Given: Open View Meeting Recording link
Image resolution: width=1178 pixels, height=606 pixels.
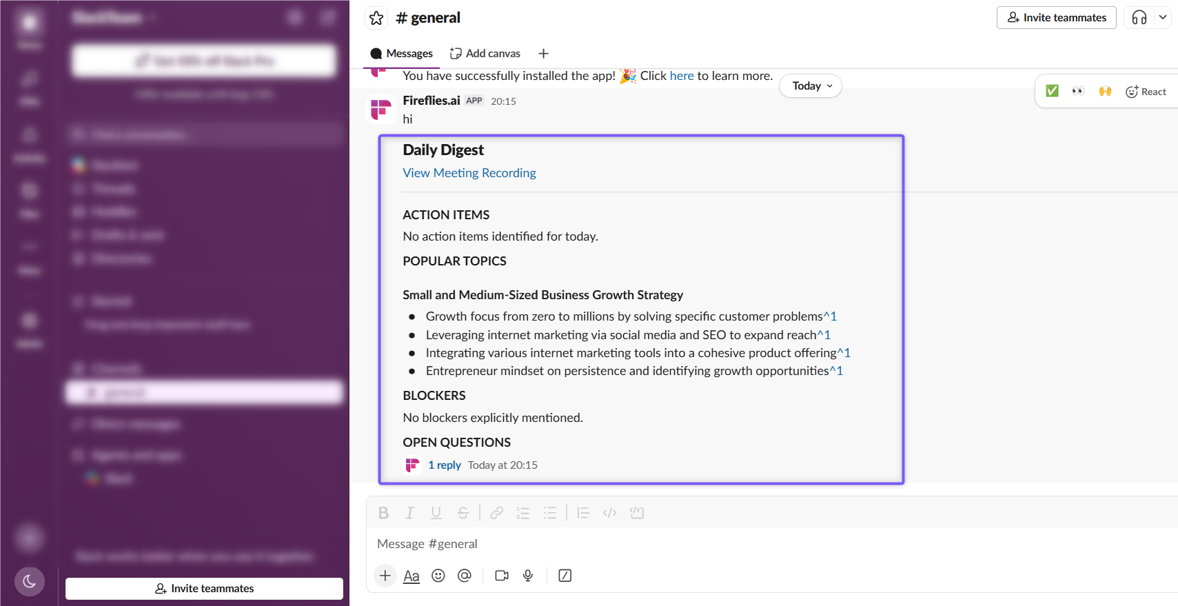Looking at the screenshot, I should click(469, 173).
